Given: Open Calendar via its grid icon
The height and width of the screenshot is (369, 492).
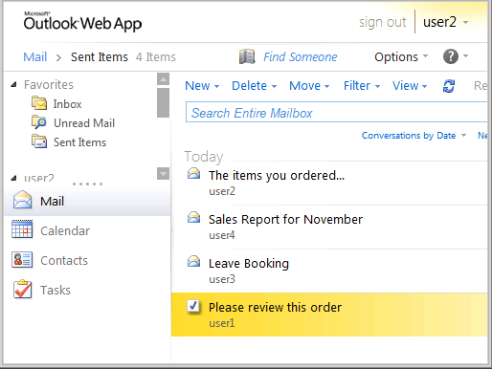Looking at the screenshot, I should pos(22,229).
